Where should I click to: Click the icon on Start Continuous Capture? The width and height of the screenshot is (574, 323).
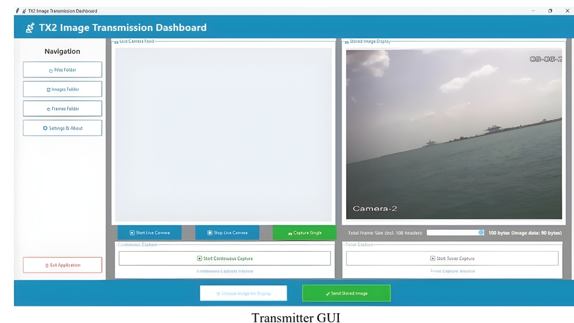[199, 258]
